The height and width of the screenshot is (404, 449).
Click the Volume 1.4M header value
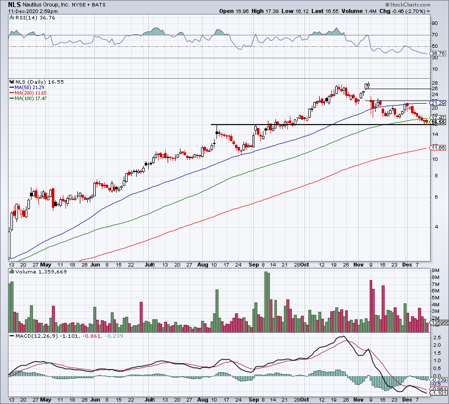pyautogui.click(x=359, y=11)
